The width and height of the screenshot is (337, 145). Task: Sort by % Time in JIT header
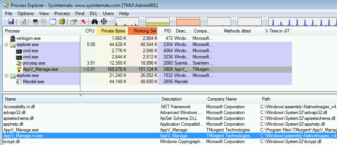click(273, 31)
